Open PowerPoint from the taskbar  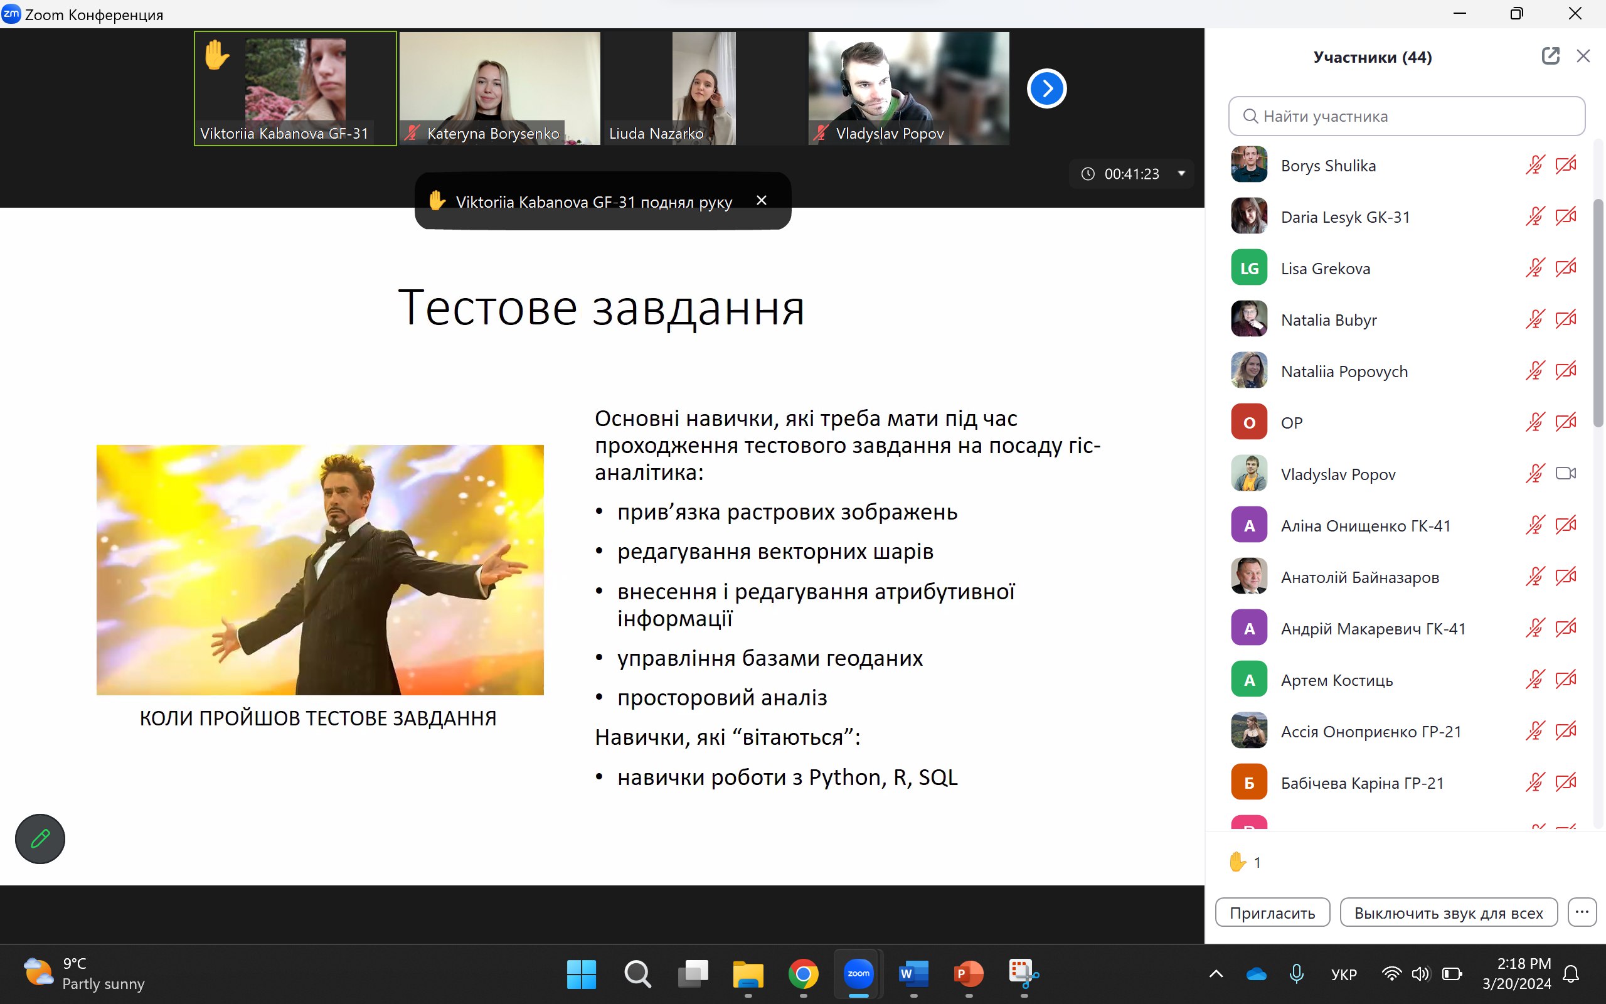coord(968,974)
